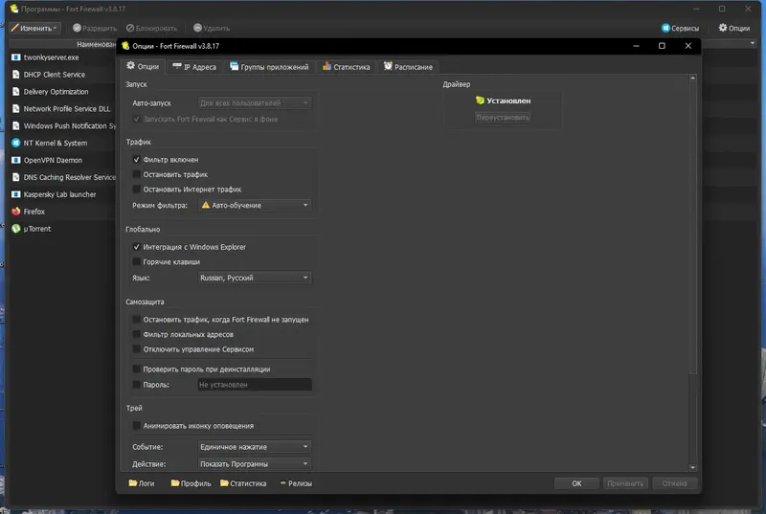The height and width of the screenshot is (514, 766).
Task: Click the driver Установлен shield icon
Action: click(480, 101)
